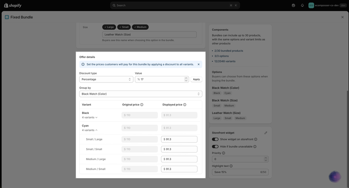Screen dimensions: 349x188
Task: Open the Group by Black Watch (Color) dropdown
Action: click(141, 94)
